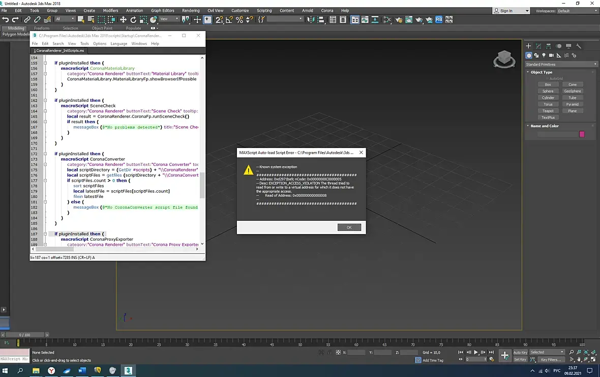Open the key mode Selected dropdown
This screenshot has height=377, width=600.
tap(547, 352)
